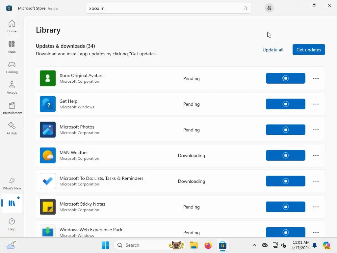Select the 'Microsoft Sticky Notes' title text
The width and height of the screenshot is (337, 253).
82,204
